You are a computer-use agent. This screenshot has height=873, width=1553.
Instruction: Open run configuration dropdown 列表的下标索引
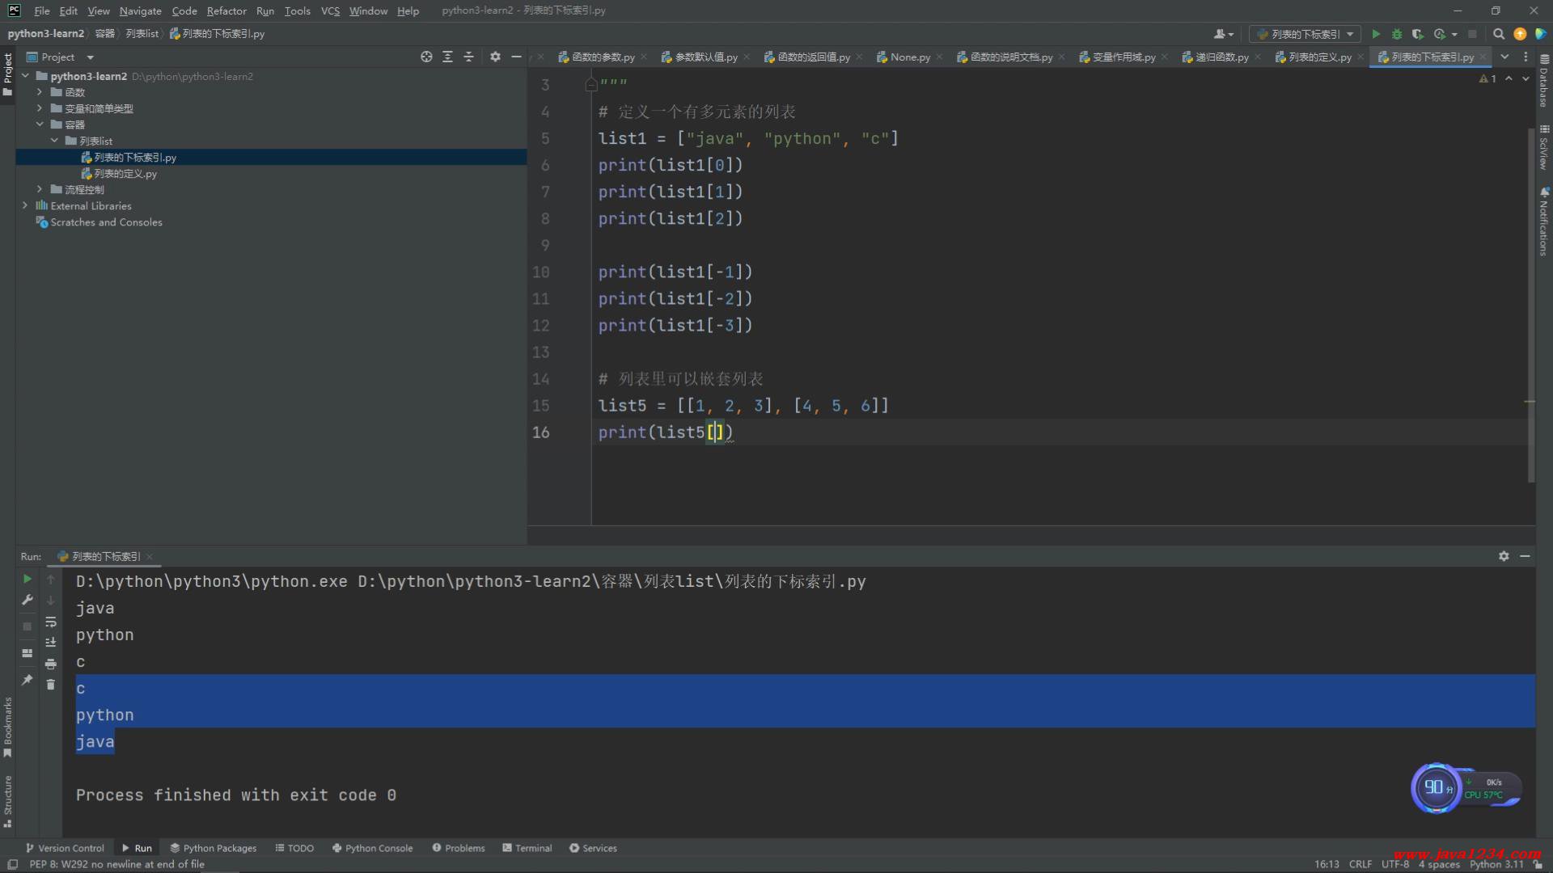(1305, 34)
